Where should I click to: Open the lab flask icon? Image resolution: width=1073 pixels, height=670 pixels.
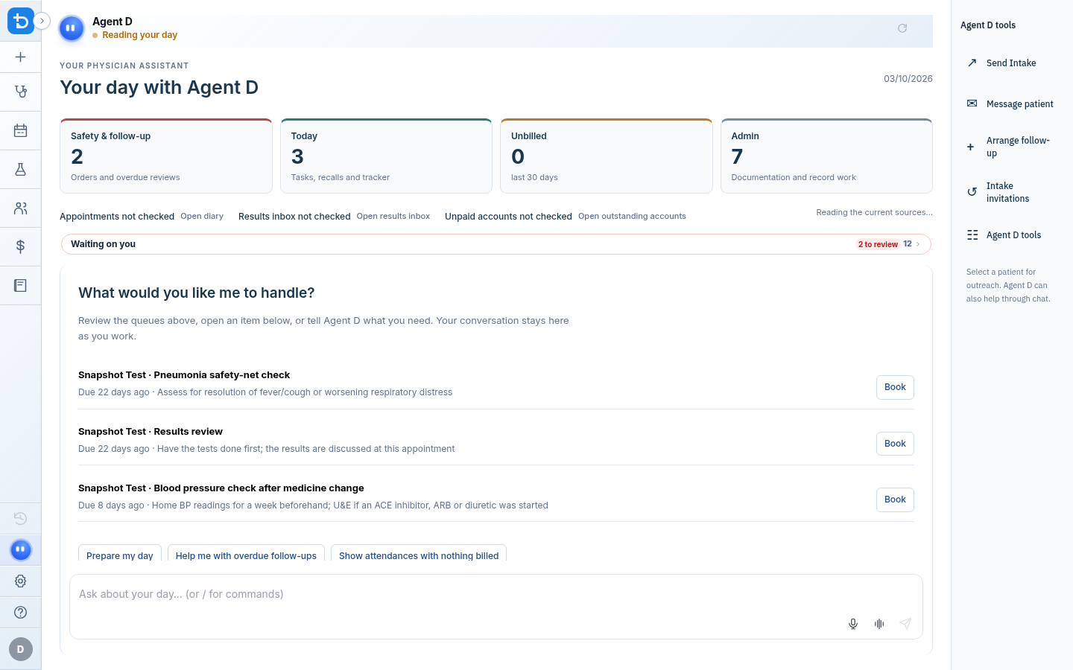click(20, 169)
